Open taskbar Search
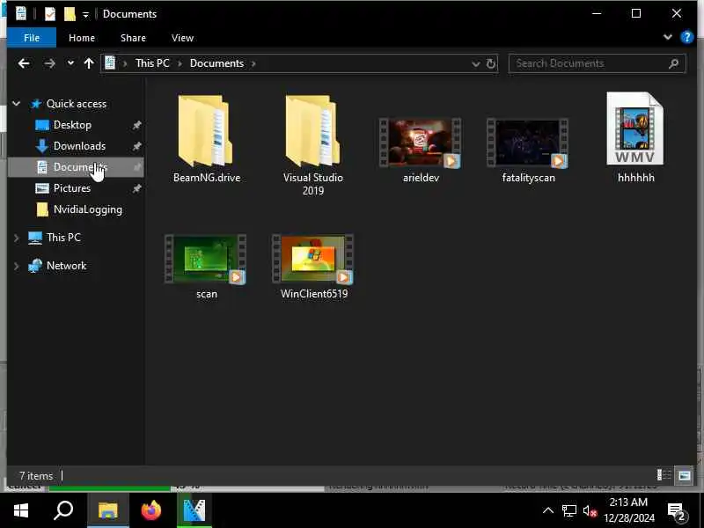 coord(63,510)
